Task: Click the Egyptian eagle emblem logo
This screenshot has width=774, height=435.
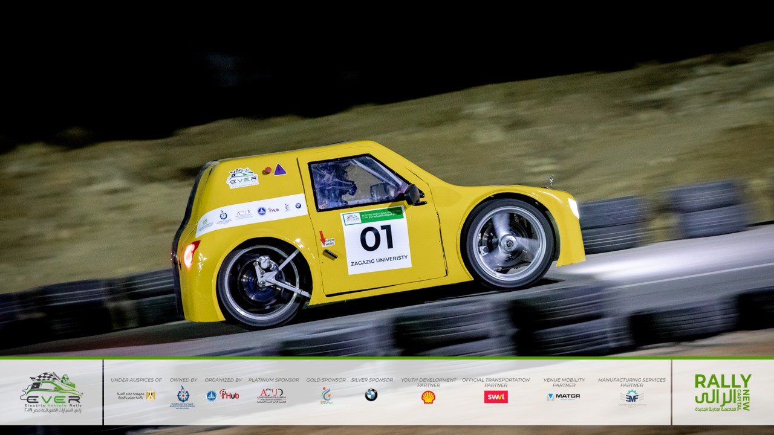Action: 151,395
